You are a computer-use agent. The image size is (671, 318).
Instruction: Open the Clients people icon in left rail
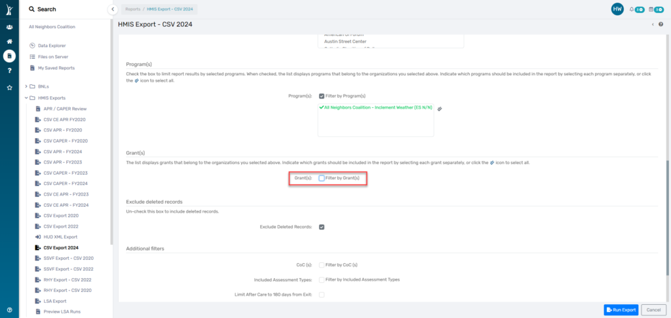[9, 27]
